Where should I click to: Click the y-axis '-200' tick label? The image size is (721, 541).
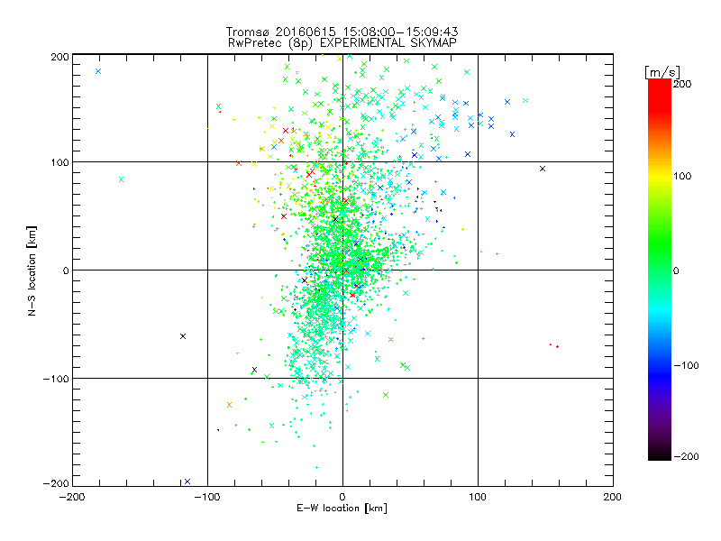[x=56, y=483]
